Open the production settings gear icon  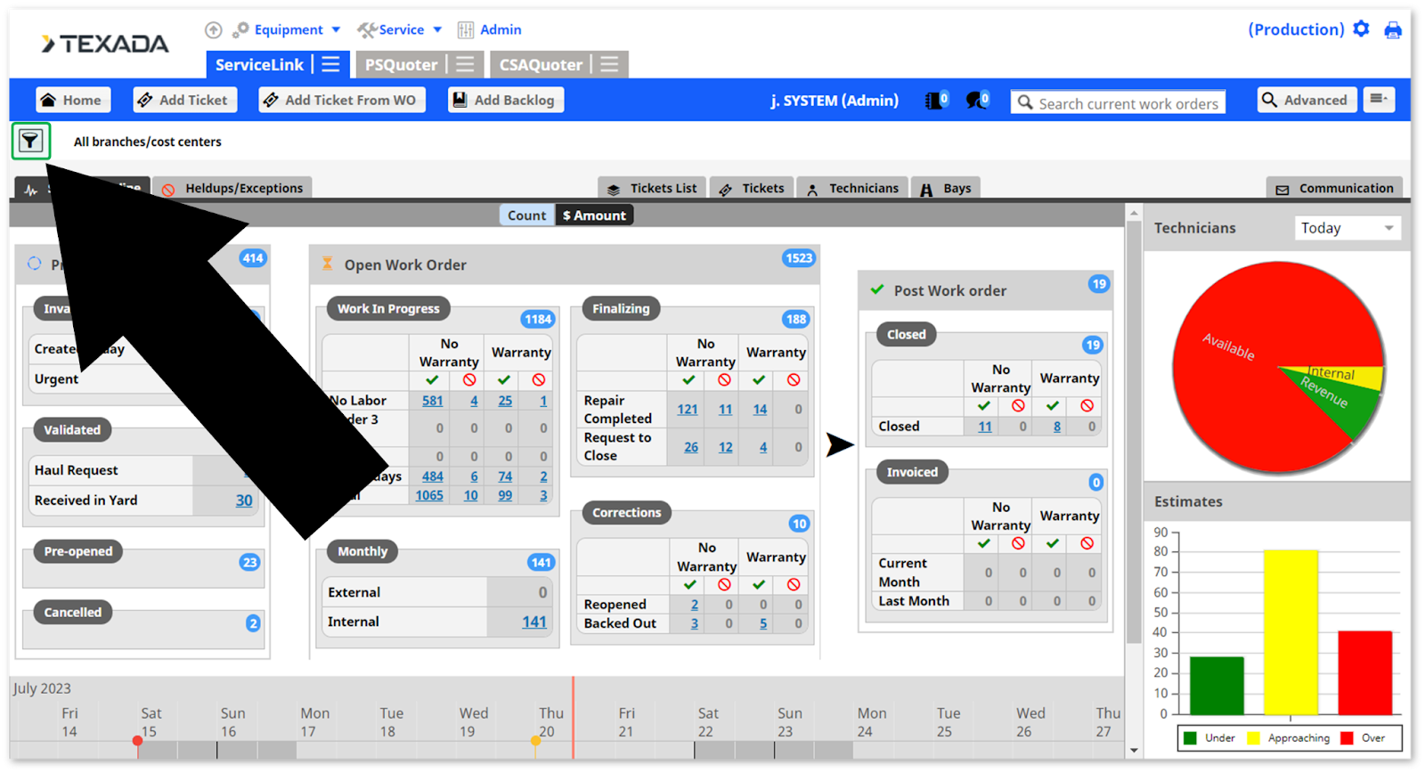coord(1361,29)
